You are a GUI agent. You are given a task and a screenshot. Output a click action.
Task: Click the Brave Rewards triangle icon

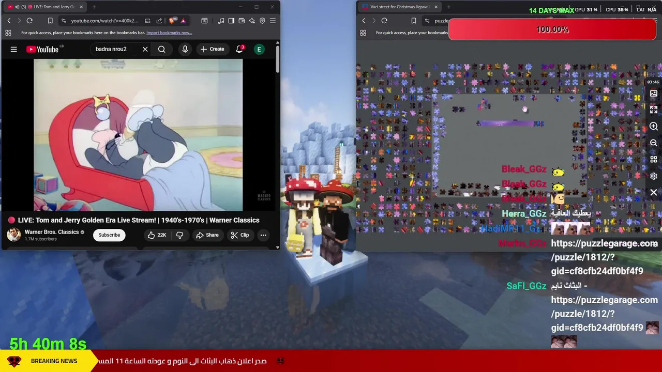point(183,21)
